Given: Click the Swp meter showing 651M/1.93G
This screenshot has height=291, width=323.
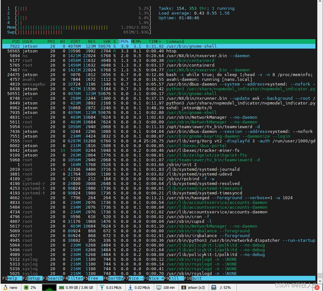Looking at the screenshot, I should pyautogui.click(x=79, y=32).
